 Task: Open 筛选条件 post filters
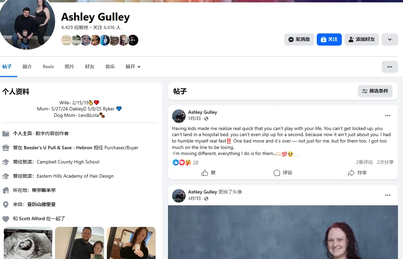pos(375,91)
